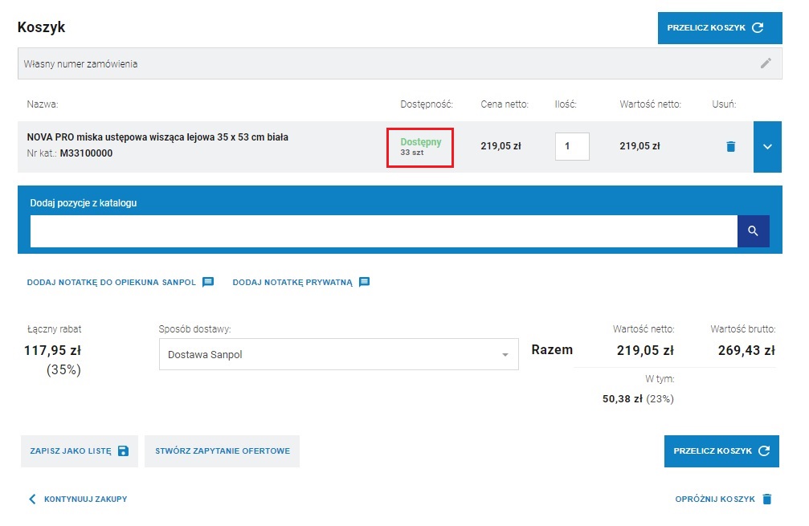Click the catalog search input field
This screenshot has height=526, width=809.
coord(383,231)
